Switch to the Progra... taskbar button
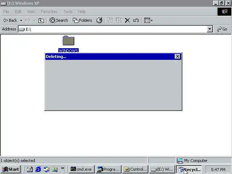The height and width of the screenshot is (174, 232). pyautogui.click(x=108, y=169)
